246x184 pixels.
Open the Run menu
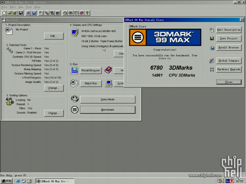(x=21, y=7)
